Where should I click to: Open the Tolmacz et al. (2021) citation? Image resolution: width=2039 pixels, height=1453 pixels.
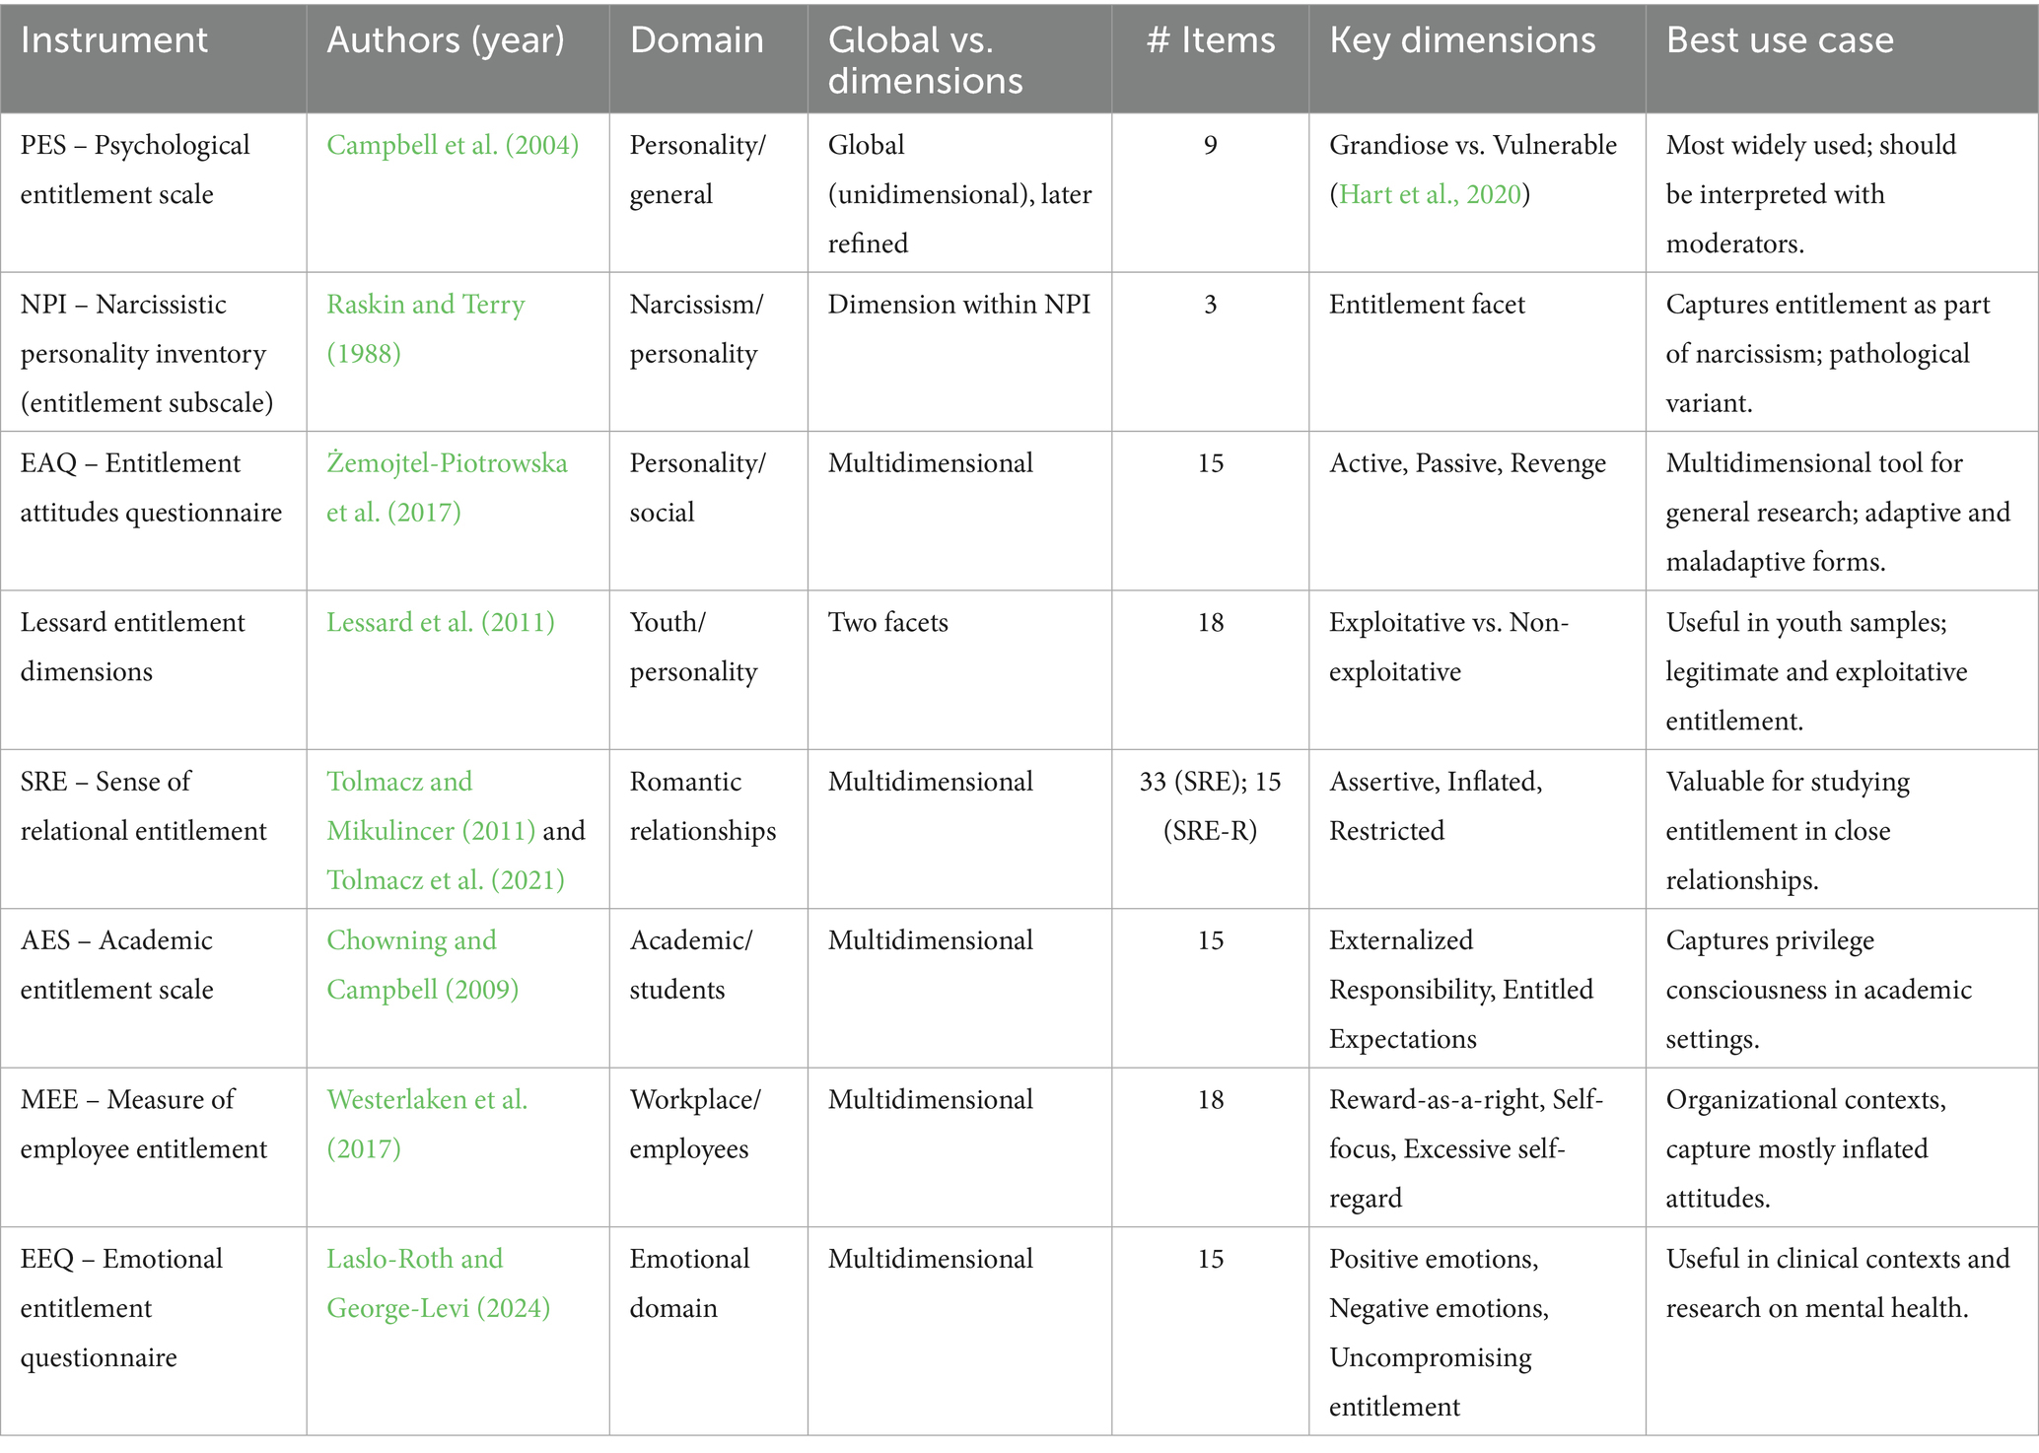click(445, 880)
